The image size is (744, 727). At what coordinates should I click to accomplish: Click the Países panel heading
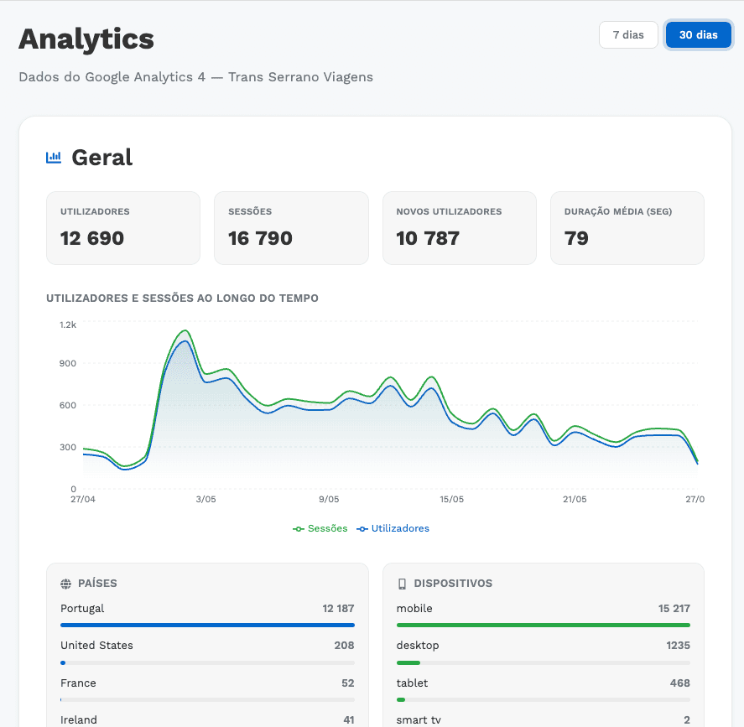pyautogui.click(x=97, y=584)
